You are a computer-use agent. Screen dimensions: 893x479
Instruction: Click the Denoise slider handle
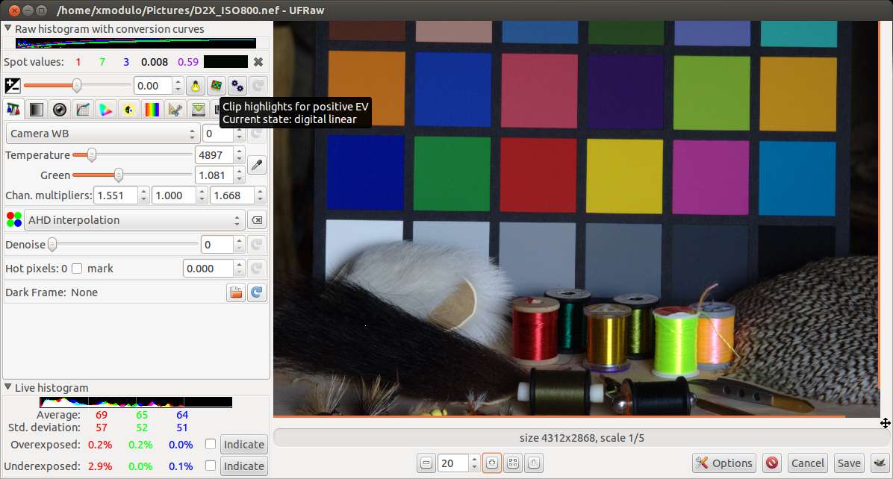click(52, 245)
